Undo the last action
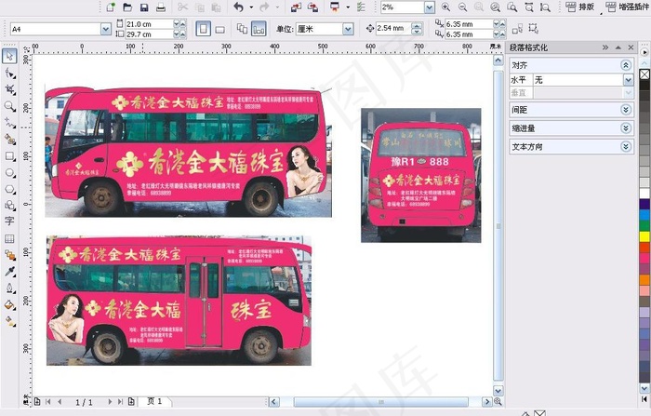The height and width of the screenshot is (416, 651). pyautogui.click(x=238, y=7)
